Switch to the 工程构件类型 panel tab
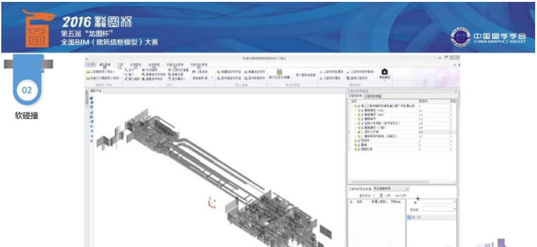Screen dimensions: 537x247 click(x=373, y=96)
